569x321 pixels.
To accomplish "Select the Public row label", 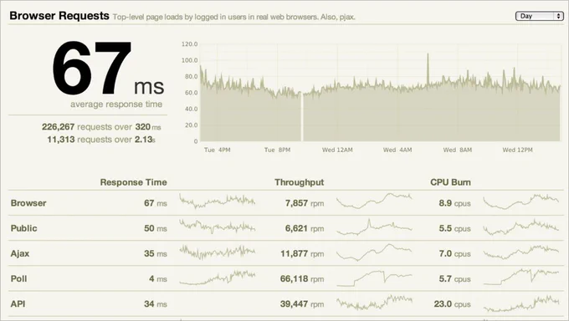I will point(24,228).
